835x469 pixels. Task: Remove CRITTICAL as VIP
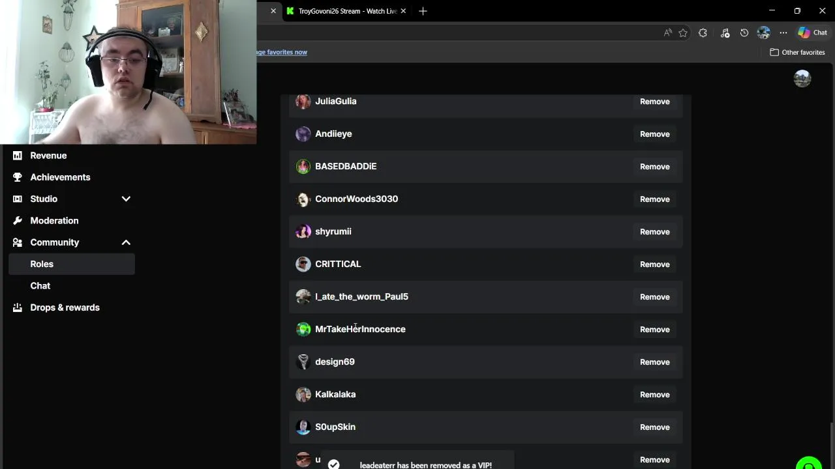coord(654,264)
